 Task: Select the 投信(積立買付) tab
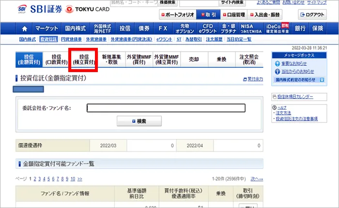pyautogui.click(x=84, y=59)
